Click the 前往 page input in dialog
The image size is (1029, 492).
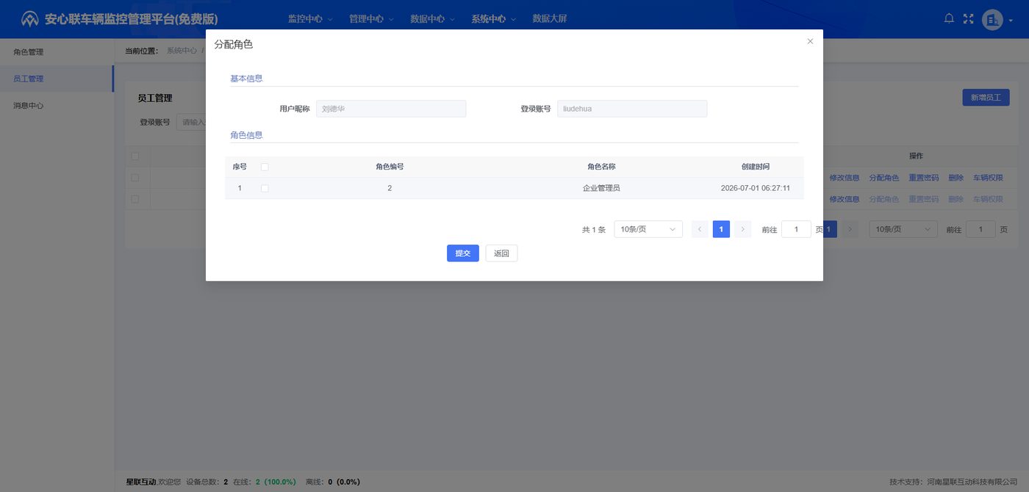pos(796,229)
